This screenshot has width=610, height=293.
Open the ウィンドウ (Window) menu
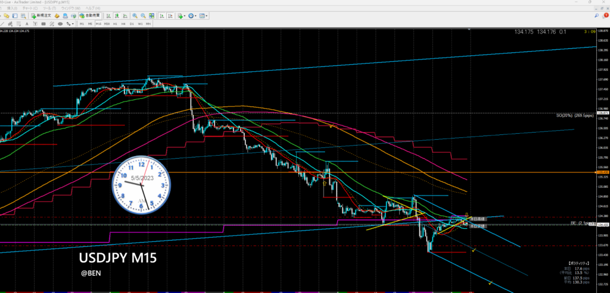pyautogui.click(x=70, y=8)
